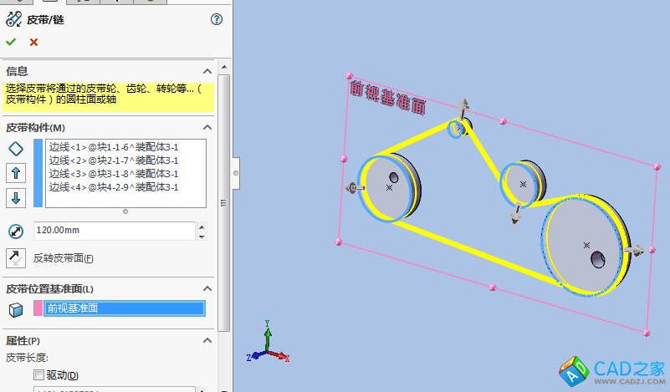Move belt member up with arrow

[x=16, y=173]
